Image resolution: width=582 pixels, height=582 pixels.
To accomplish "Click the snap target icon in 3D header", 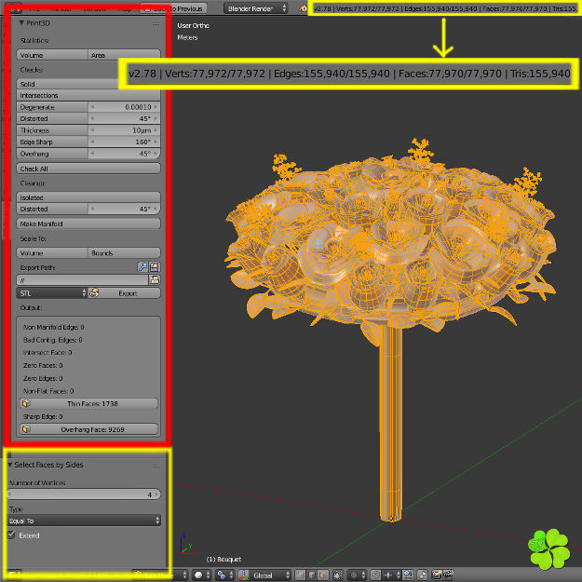I will click(x=408, y=575).
